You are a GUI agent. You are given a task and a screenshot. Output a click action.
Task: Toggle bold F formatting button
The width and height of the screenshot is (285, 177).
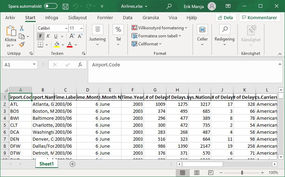41,36
